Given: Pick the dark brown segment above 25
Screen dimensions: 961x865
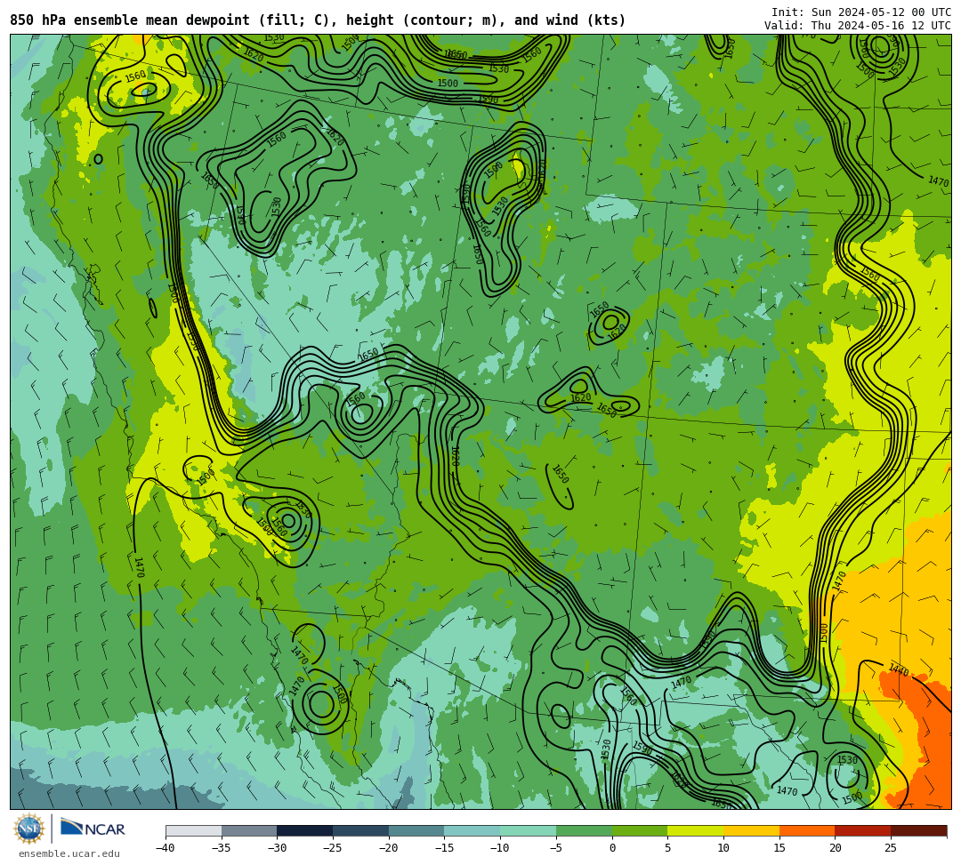Looking at the screenshot, I should 918,830.
